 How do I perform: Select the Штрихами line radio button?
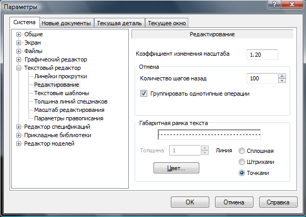coord(242,162)
